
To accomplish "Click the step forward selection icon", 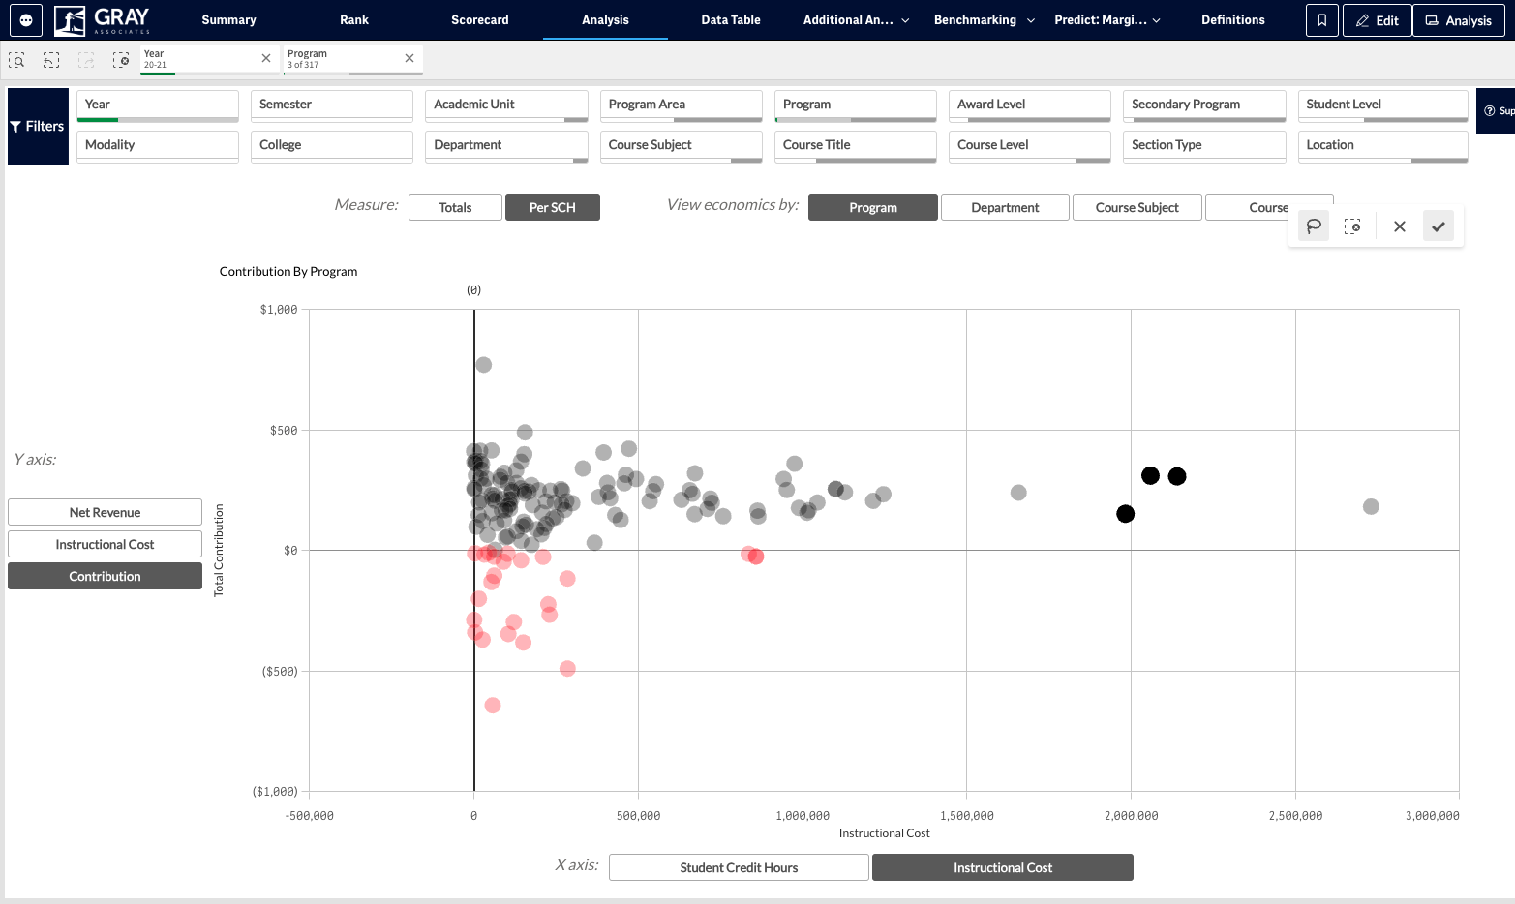I will tap(86, 60).
